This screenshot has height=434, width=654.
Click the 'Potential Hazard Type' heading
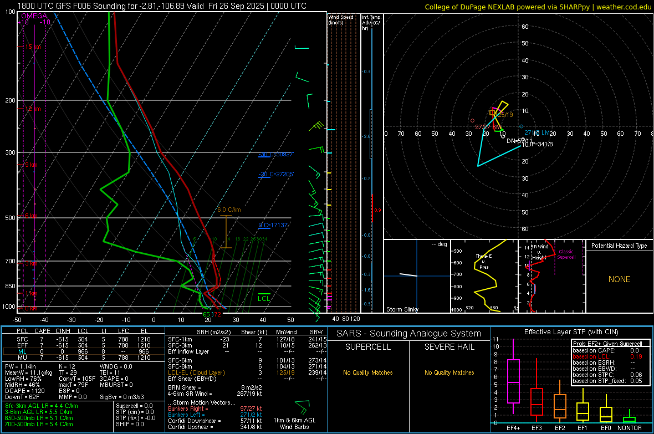pos(619,246)
